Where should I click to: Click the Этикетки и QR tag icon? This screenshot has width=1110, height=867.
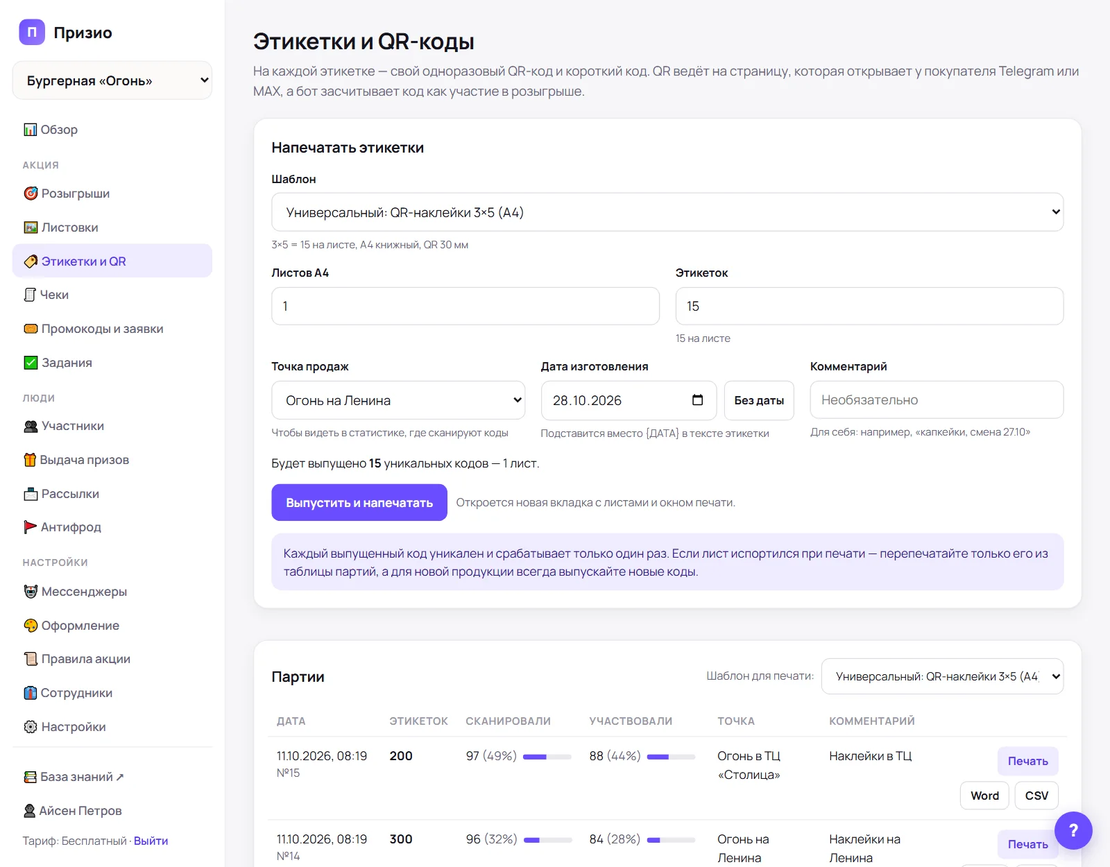pyautogui.click(x=31, y=261)
